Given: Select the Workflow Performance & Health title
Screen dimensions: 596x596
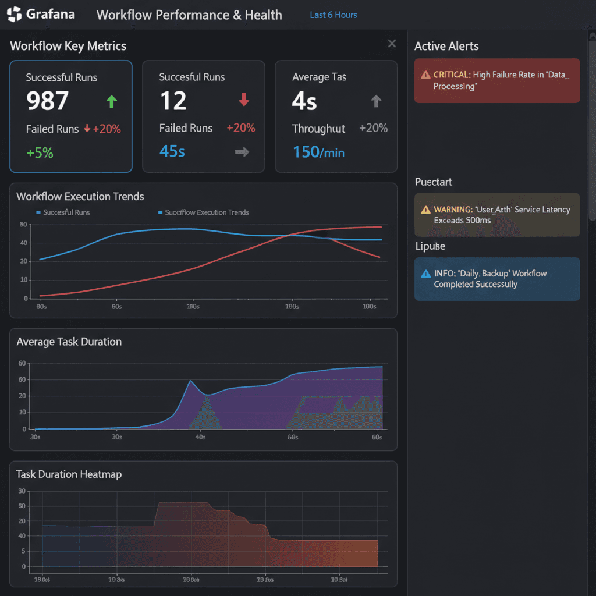Looking at the screenshot, I should [189, 15].
